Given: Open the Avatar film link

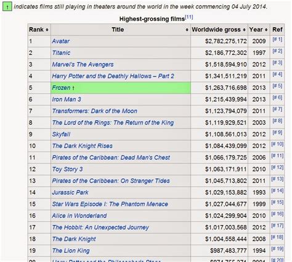Looking at the screenshot, I should 61,41.
